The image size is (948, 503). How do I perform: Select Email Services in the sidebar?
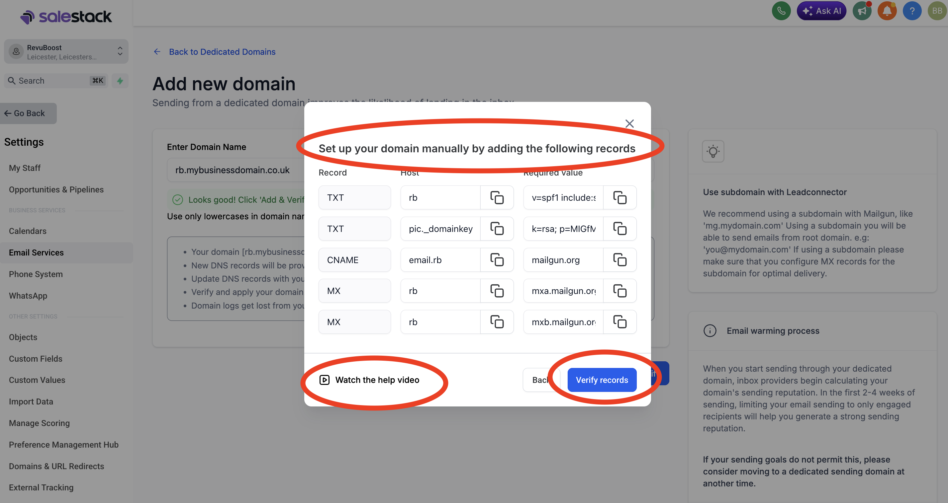point(66,252)
